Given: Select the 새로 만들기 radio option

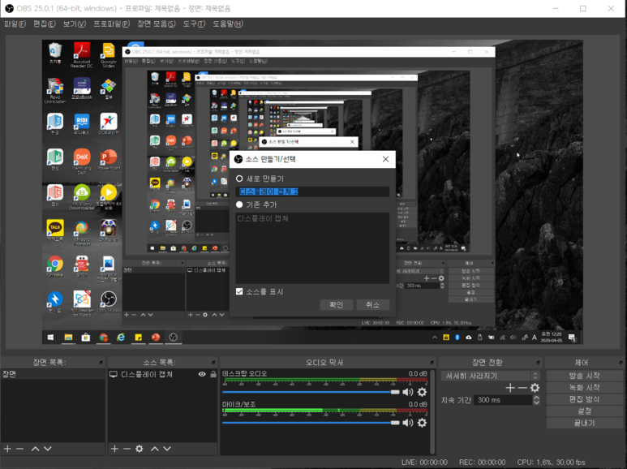Looking at the screenshot, I should tap(239, 179).
